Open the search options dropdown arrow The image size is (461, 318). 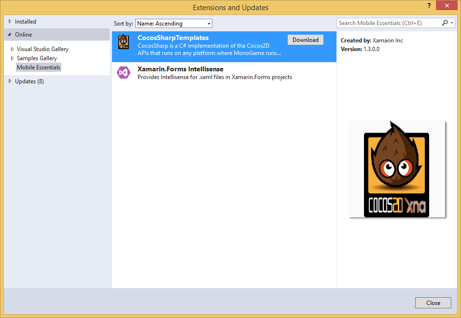452,23
